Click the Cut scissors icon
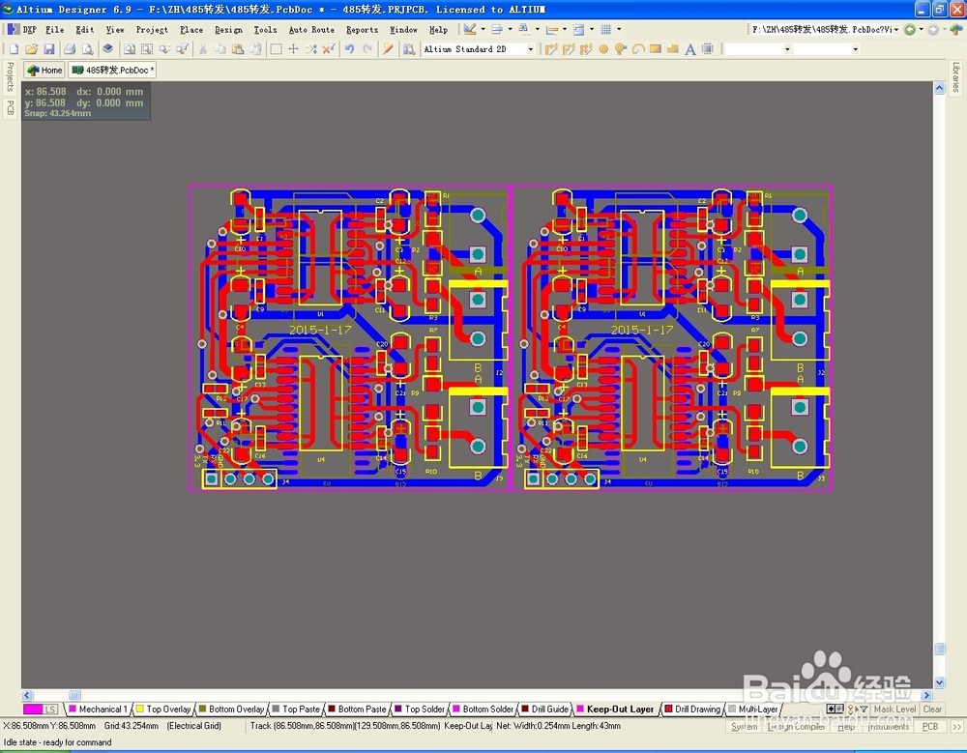 [x=202, y=48]
